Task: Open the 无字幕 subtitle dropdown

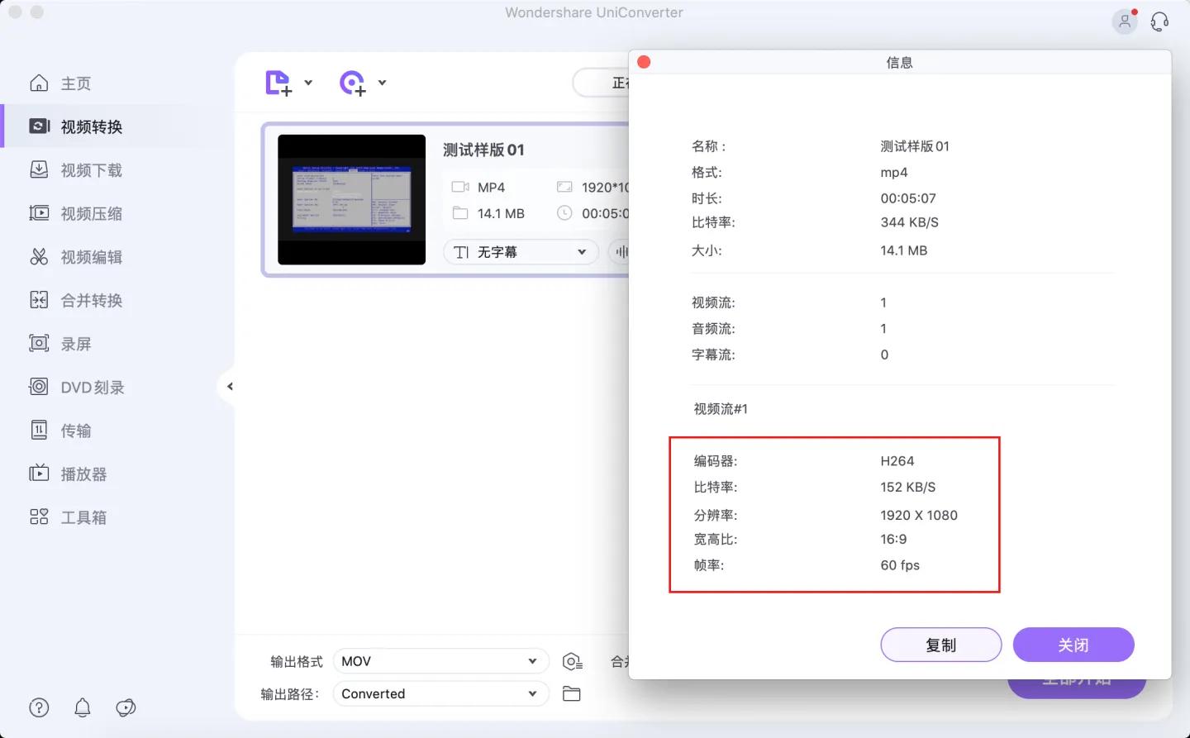Action: (520, 251)
